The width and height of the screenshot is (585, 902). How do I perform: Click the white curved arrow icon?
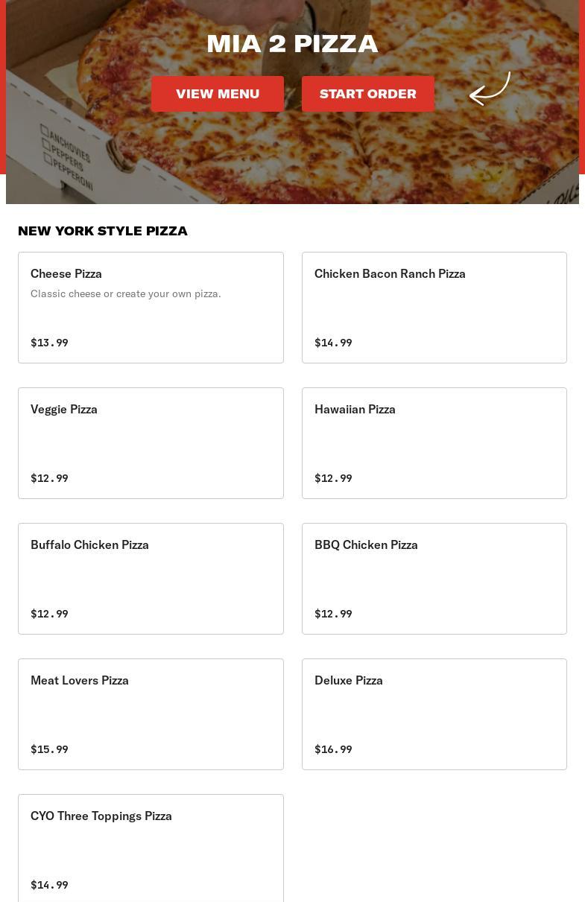click(490, 90)
